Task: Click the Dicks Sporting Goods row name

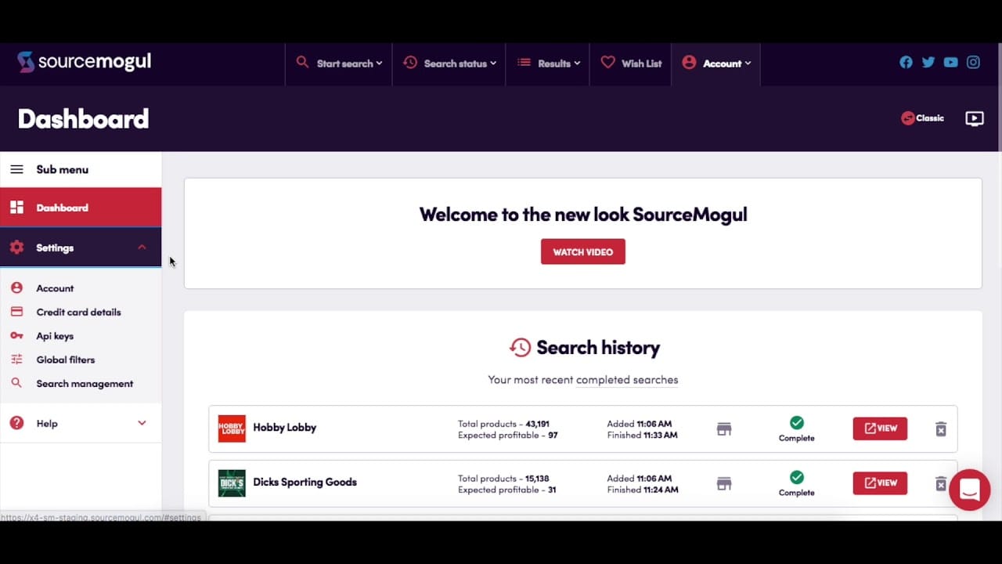Action: 305,483
